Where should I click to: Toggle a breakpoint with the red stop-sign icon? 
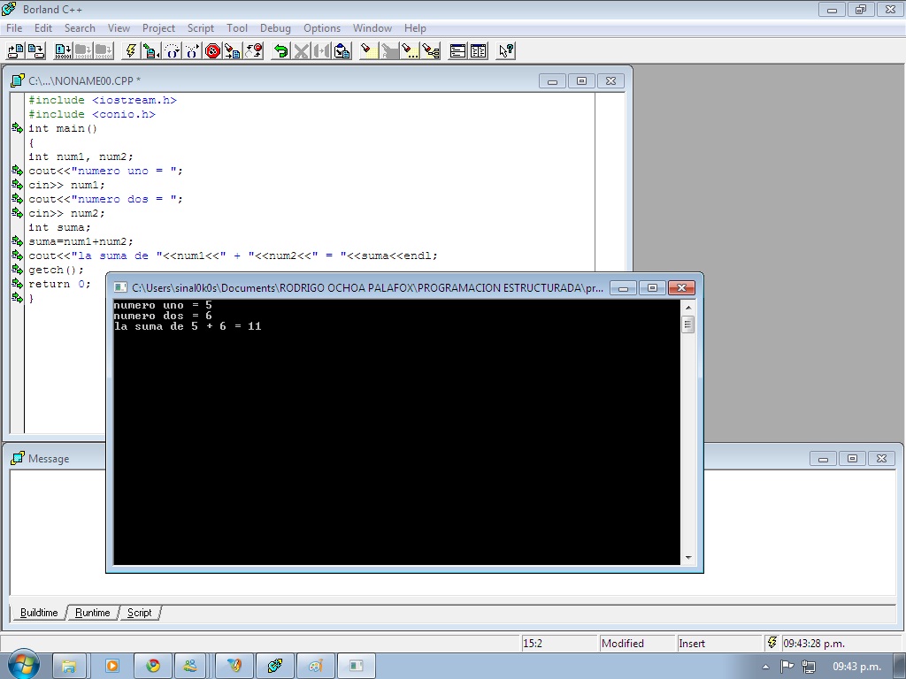pos(212,50)
